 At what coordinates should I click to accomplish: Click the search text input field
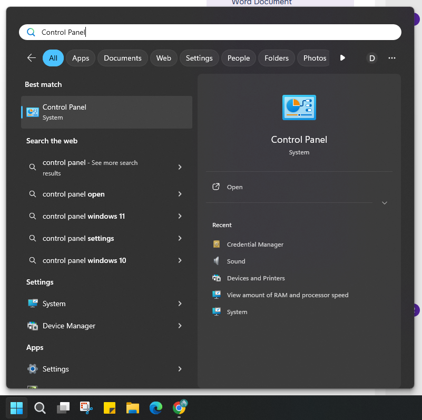(211, 32)
